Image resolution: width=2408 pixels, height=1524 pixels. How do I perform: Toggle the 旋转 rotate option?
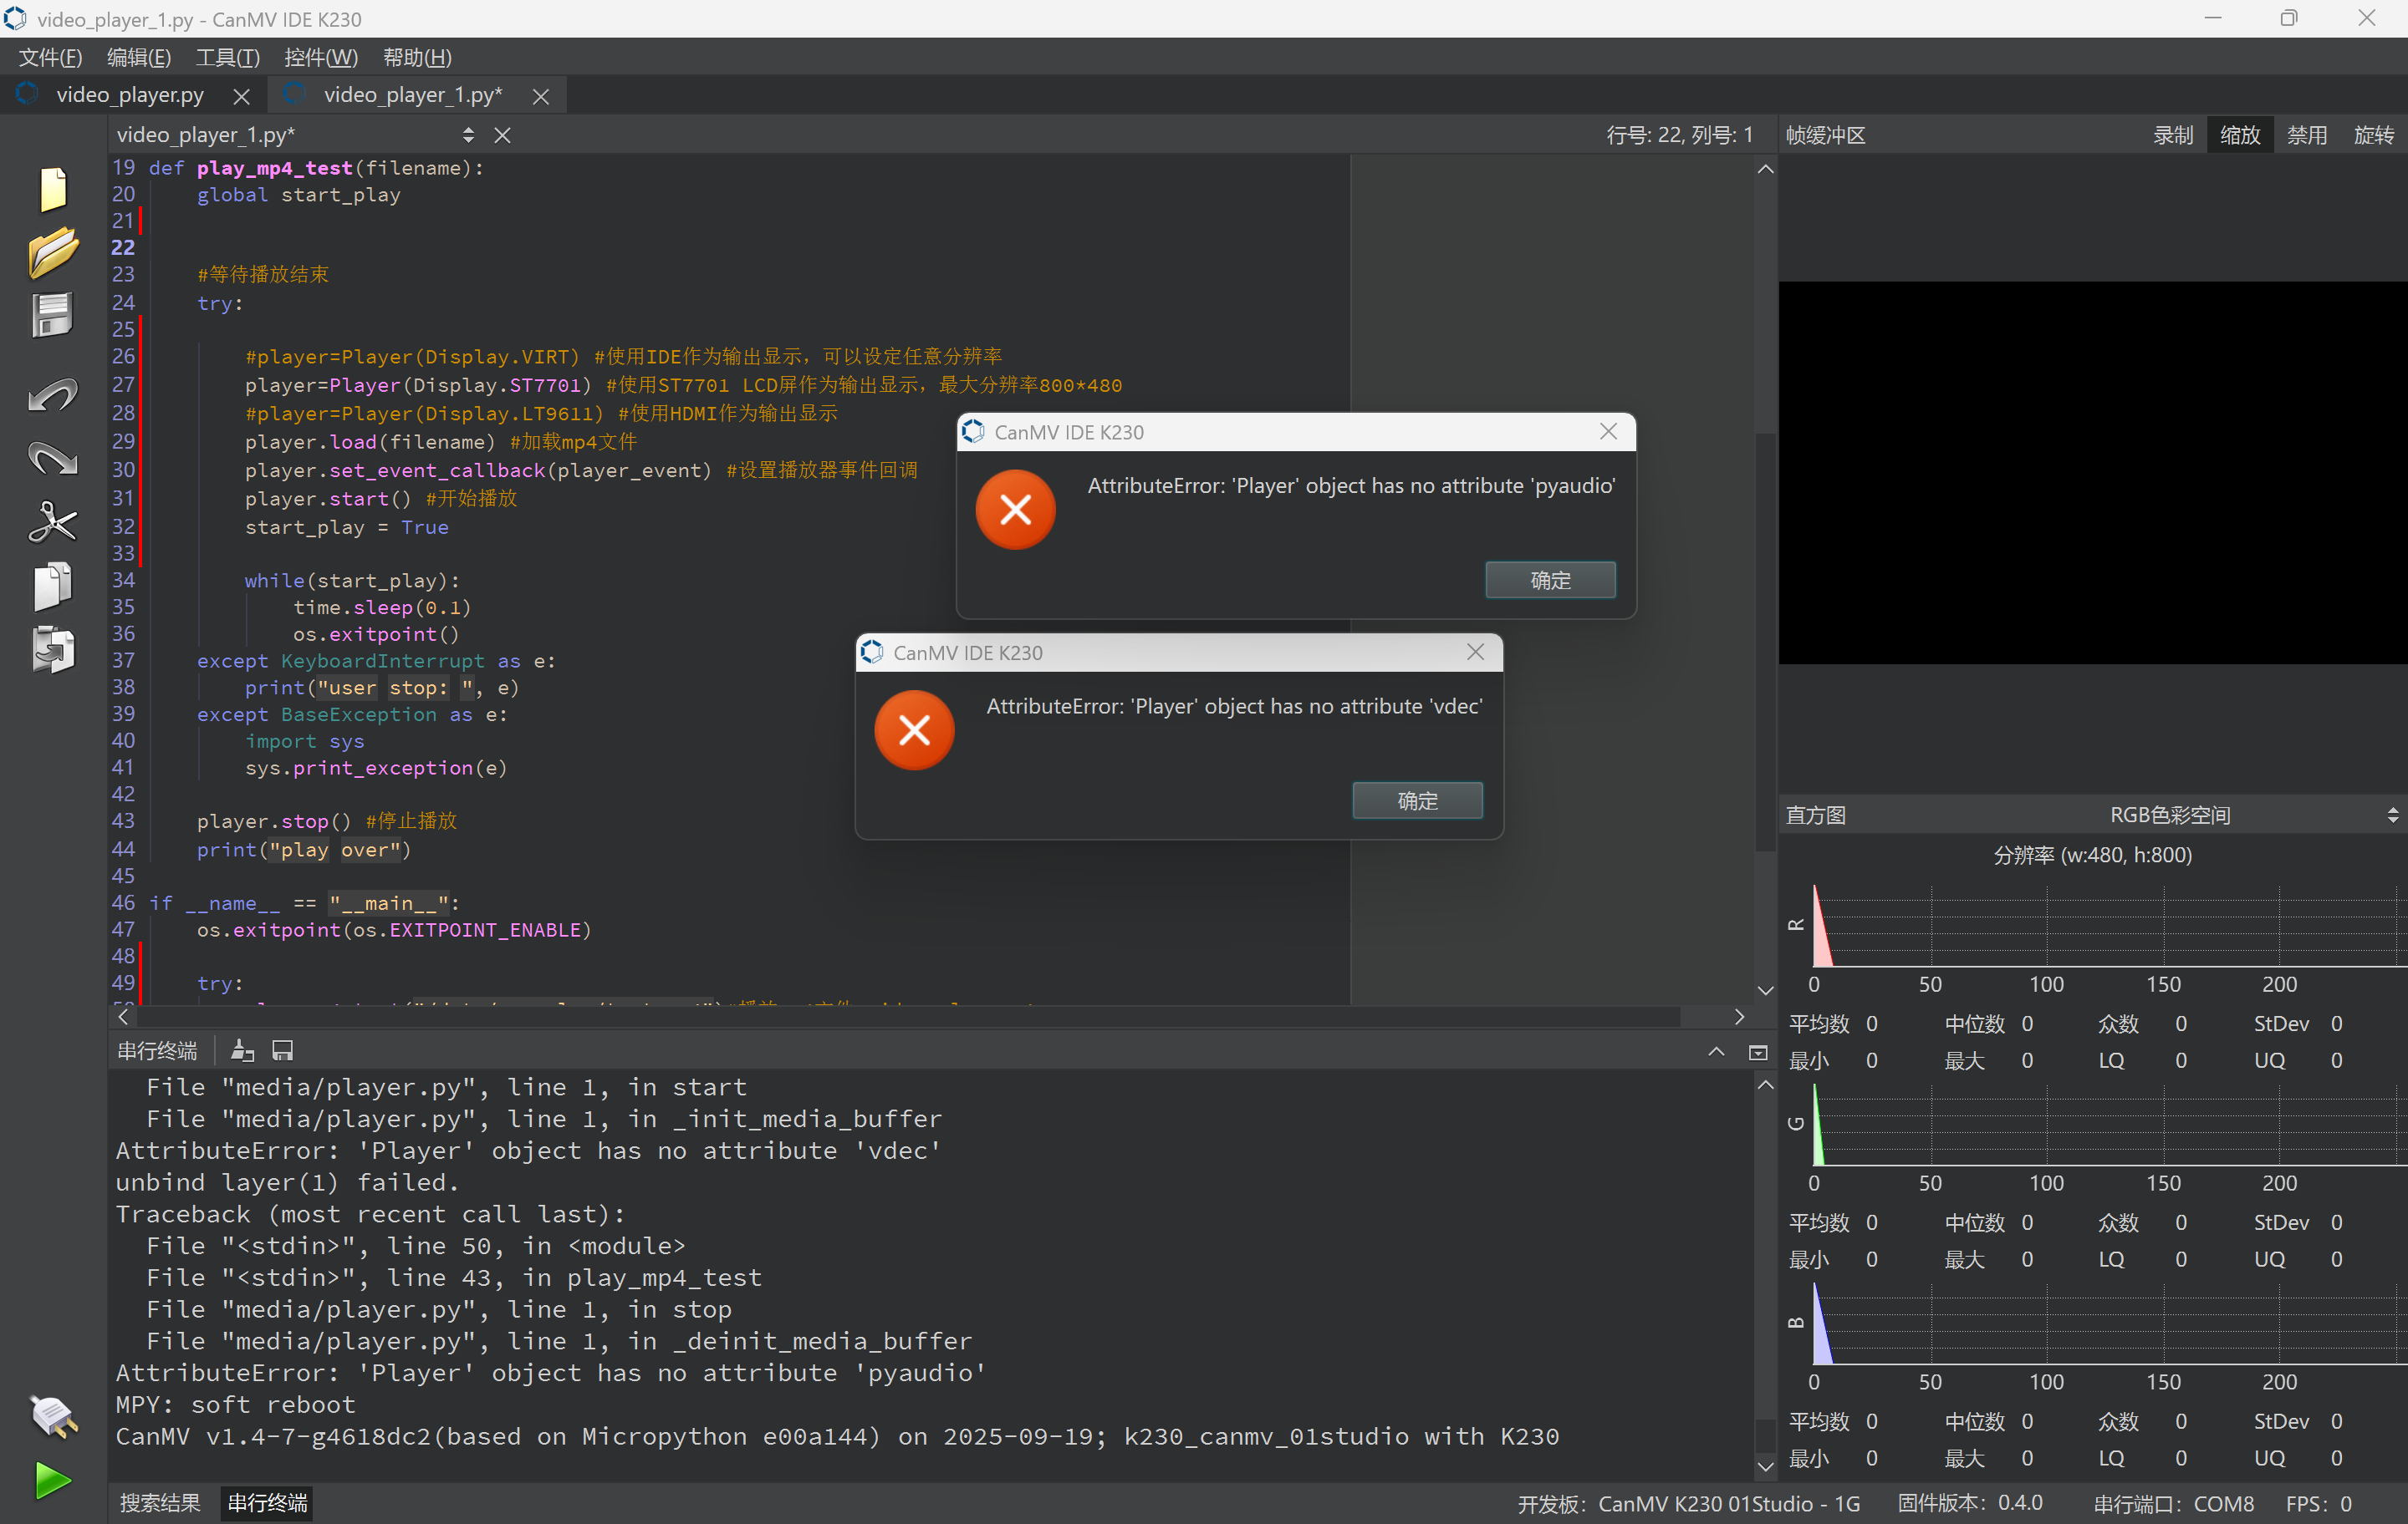[2374, 135]
